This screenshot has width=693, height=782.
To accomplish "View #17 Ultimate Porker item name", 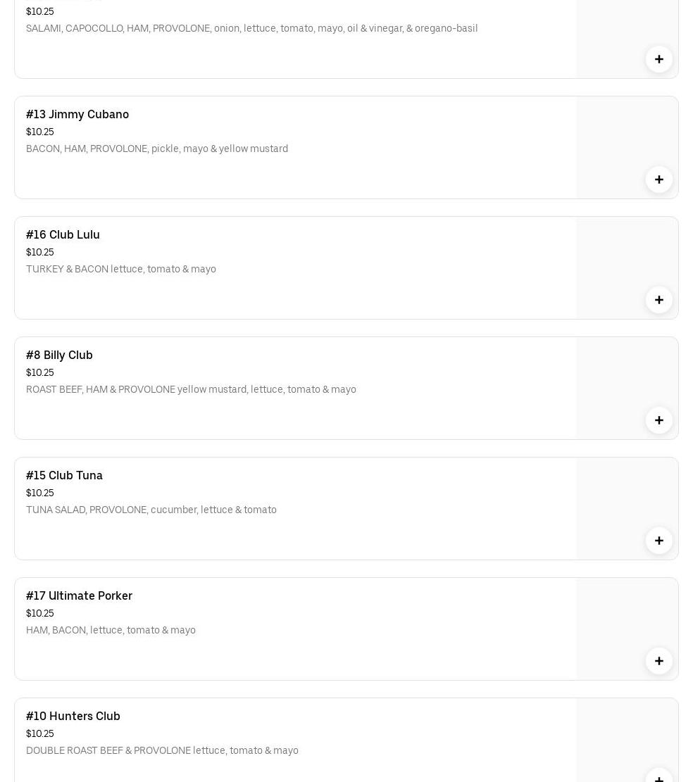I will (x=79, y=595).
